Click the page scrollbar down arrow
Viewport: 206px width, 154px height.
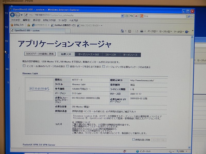[190, 147]
